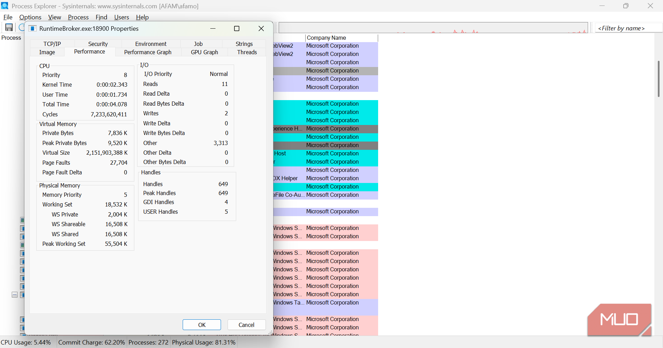The height and width of the screenshot is (348, 663).
Task: Switch to the Environment tab
Action: [x=151, y=44]
